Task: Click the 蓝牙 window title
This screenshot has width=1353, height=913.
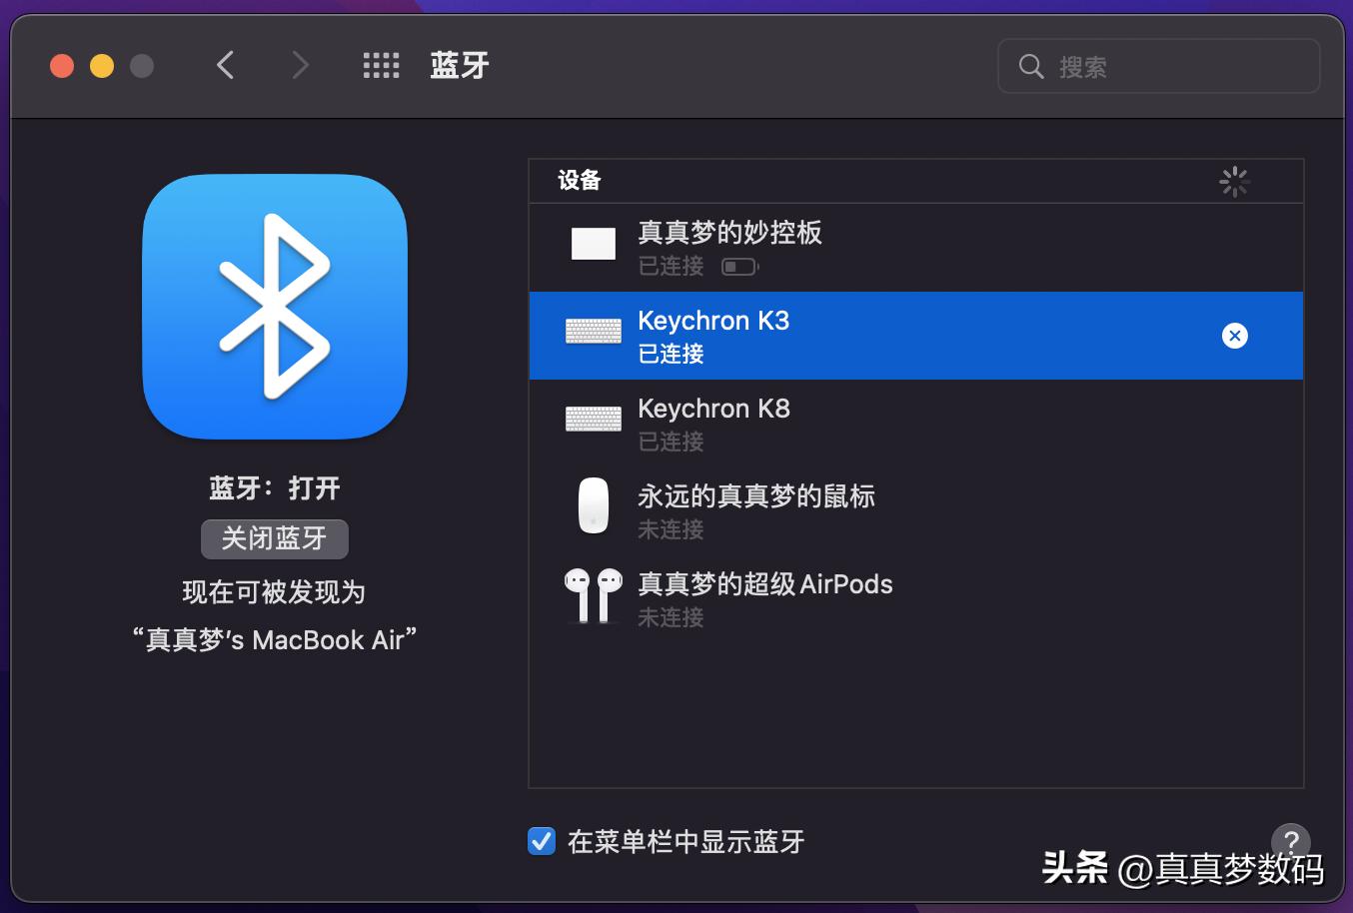Action: (x=459, y=64)
